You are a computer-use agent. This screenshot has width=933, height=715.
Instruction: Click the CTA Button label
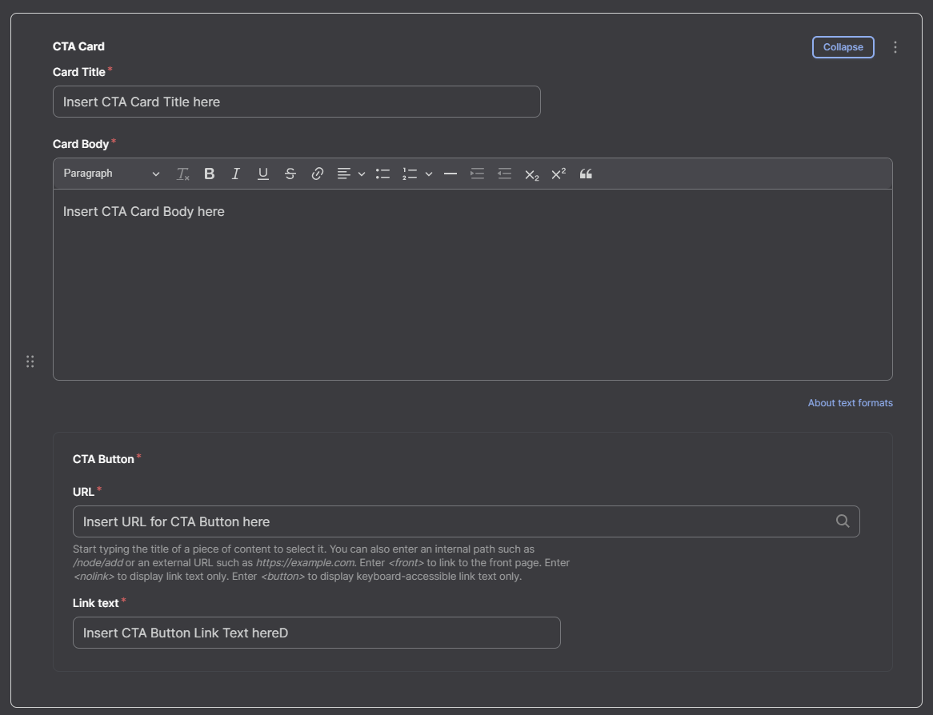coord(103,459)
